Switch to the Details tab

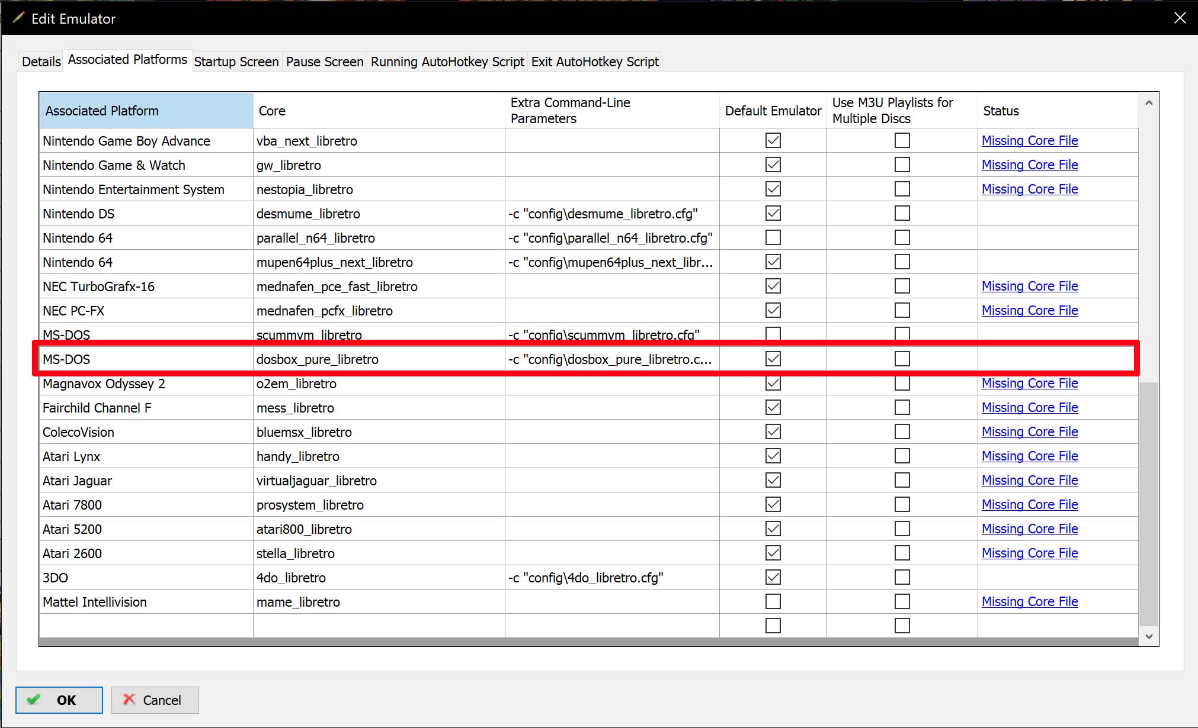point(41,62)
